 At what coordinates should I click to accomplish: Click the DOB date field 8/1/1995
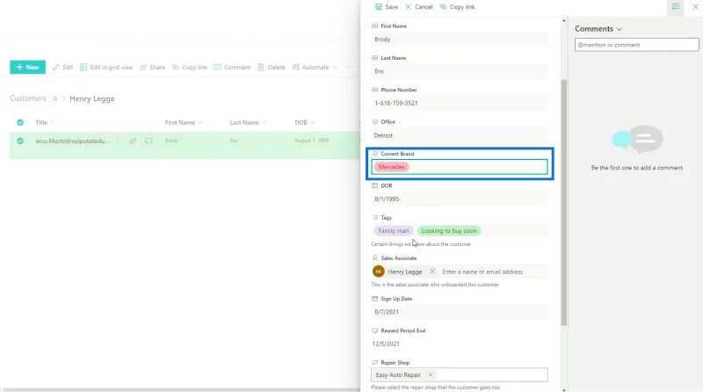[460, 199]
